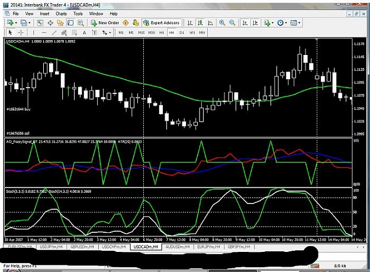Select the Horizontal Line tool

coord(44,33)
